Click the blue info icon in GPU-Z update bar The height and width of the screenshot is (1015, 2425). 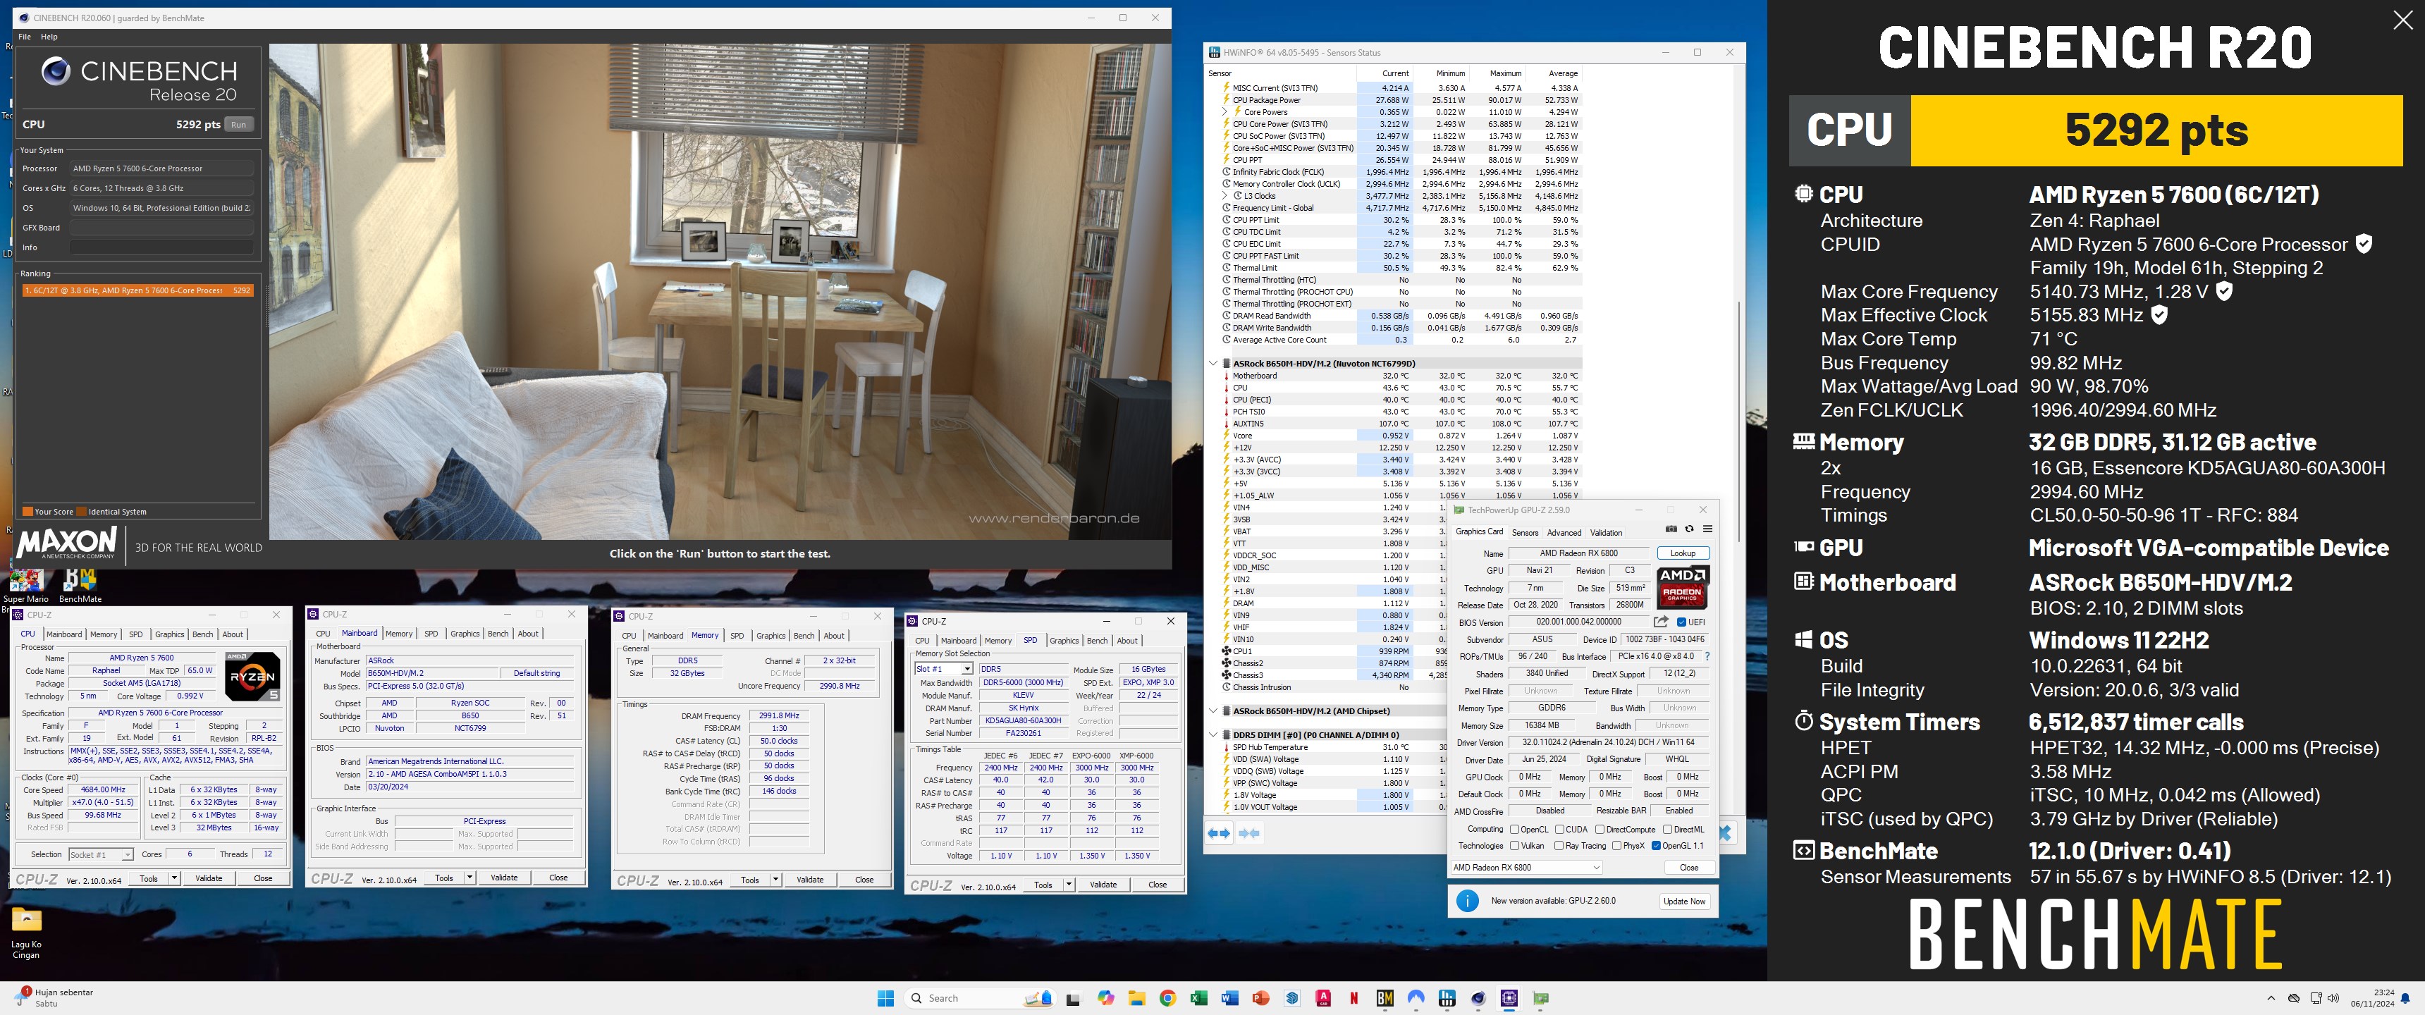click(x=1467, y=901)
